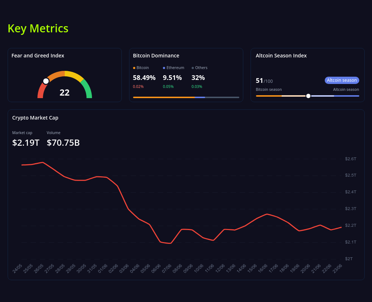Click the $2.3T y-axis label
372x302 pixels.
point(351,209)
